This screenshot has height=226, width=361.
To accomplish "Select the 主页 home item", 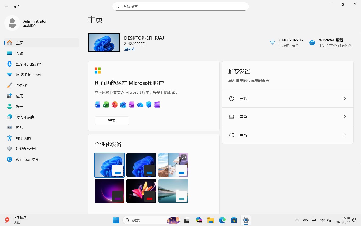I will (x=41, y=43).
